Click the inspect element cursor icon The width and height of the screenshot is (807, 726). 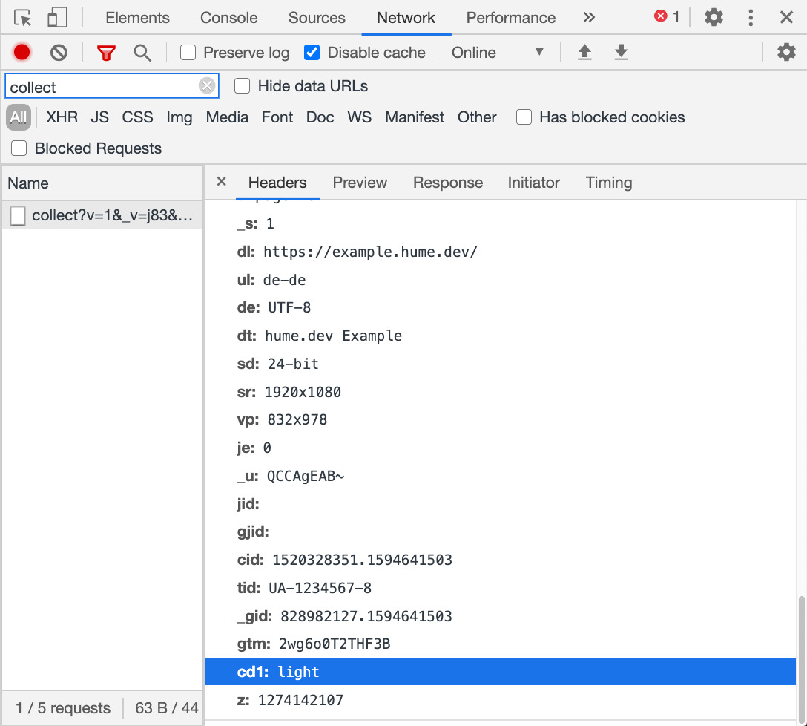[x=23, y=18]
